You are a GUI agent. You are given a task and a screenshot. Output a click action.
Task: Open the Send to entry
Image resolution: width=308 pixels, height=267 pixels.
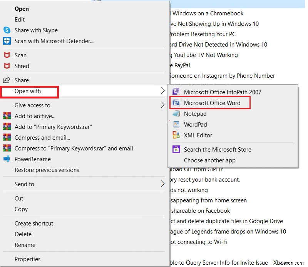[x=84, y=184]
